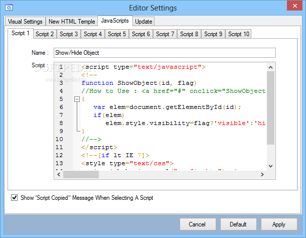Click the horizontal scrollbar left arrow
This screenshot has width=306, height=238.
point(59,175)
